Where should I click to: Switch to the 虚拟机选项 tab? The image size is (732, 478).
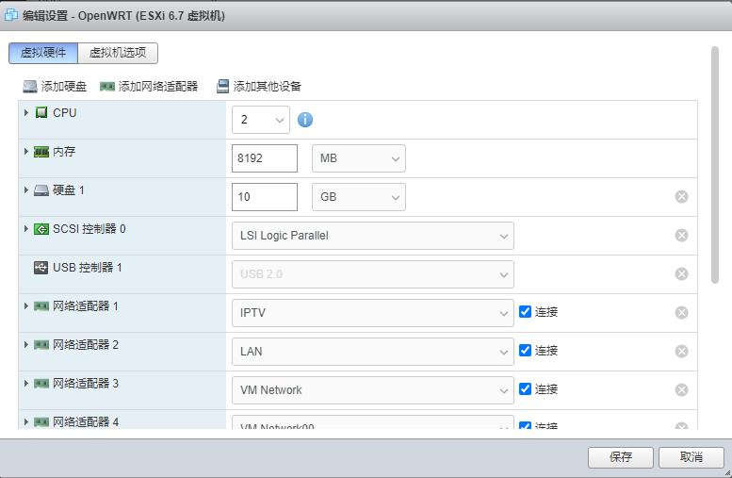click(x=118, y=53)
